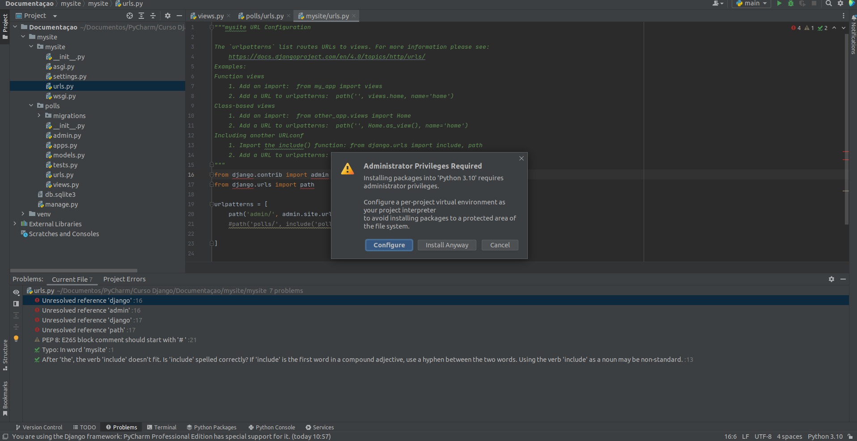Expand External Libraries node
Viewport: 857px width, 441px height.
(15, 224)
